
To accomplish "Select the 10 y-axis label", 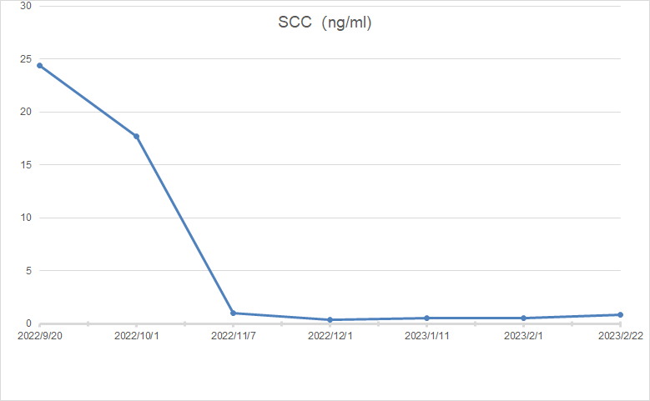I will coord(26,218).
